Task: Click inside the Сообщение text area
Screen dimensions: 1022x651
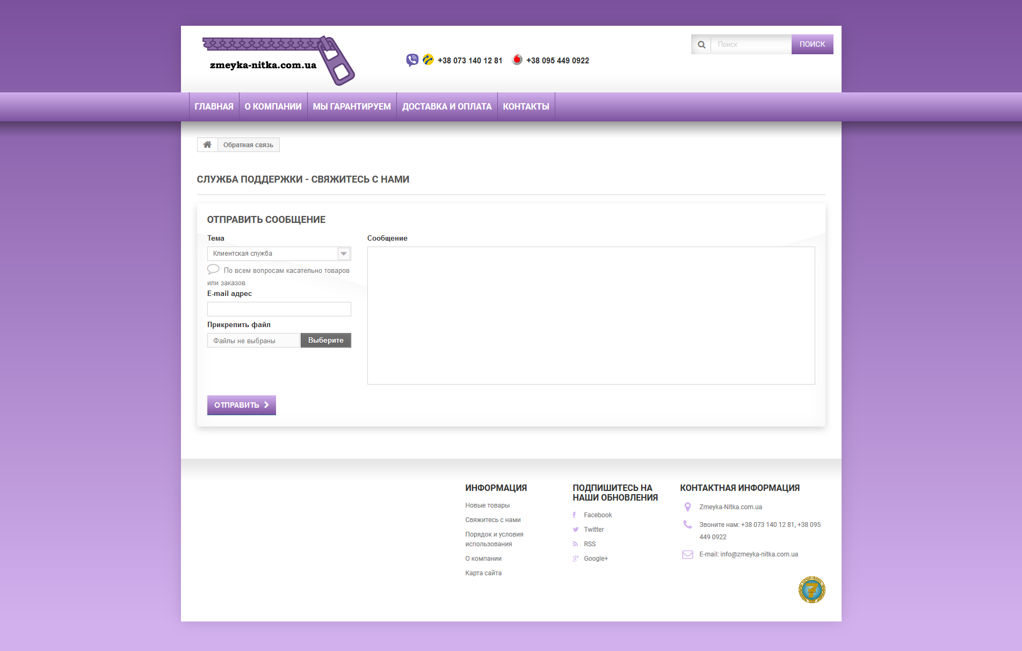Action: click(x=591, y=315)
